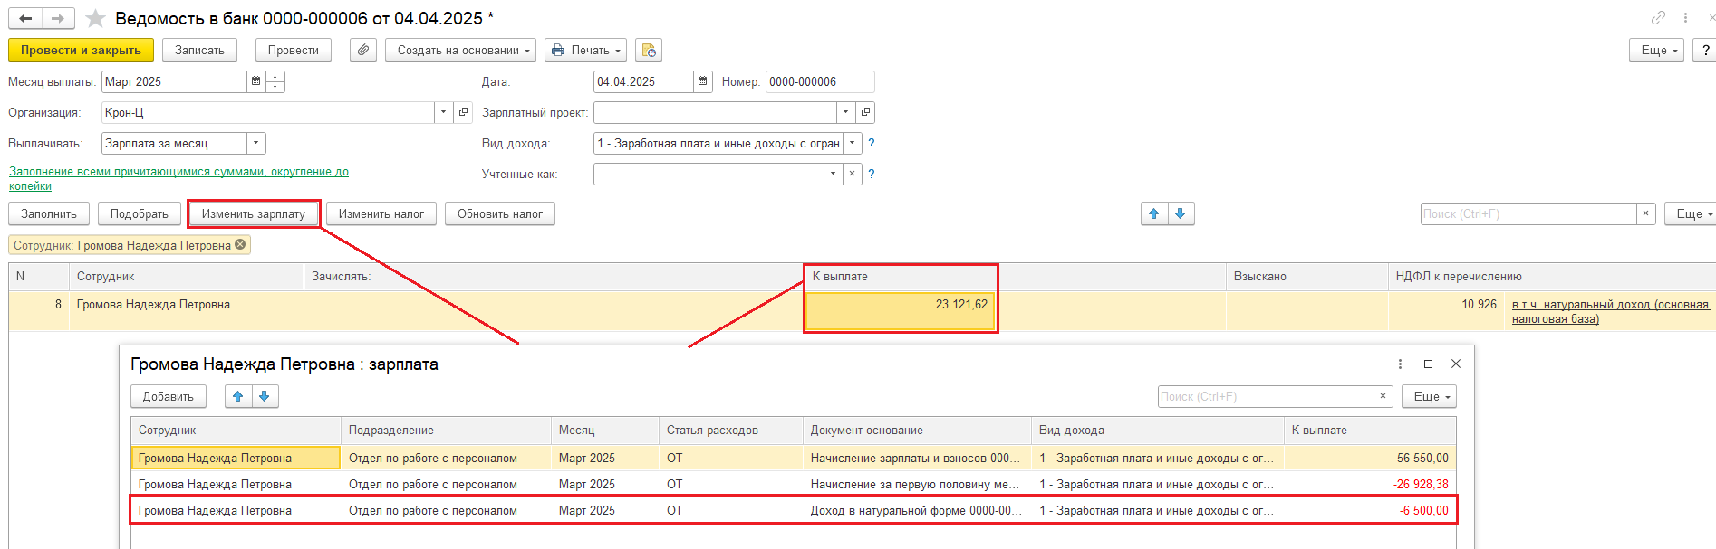Click the salary dialog search field
The height and width of the screenshot is (549, 1716).
(x=1265, y=397)
